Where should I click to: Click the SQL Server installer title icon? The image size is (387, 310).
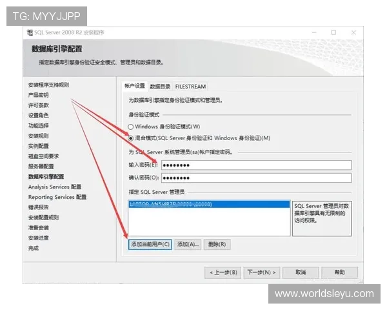30,33
